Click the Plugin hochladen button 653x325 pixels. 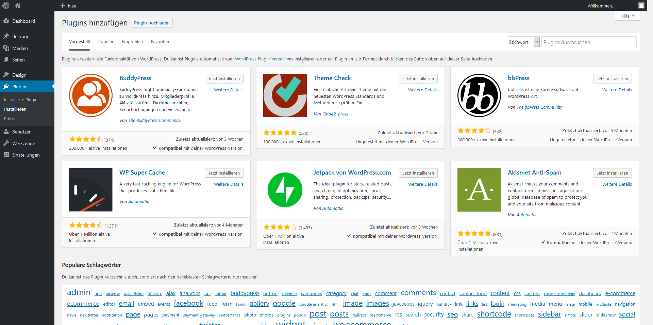point(152,22)
